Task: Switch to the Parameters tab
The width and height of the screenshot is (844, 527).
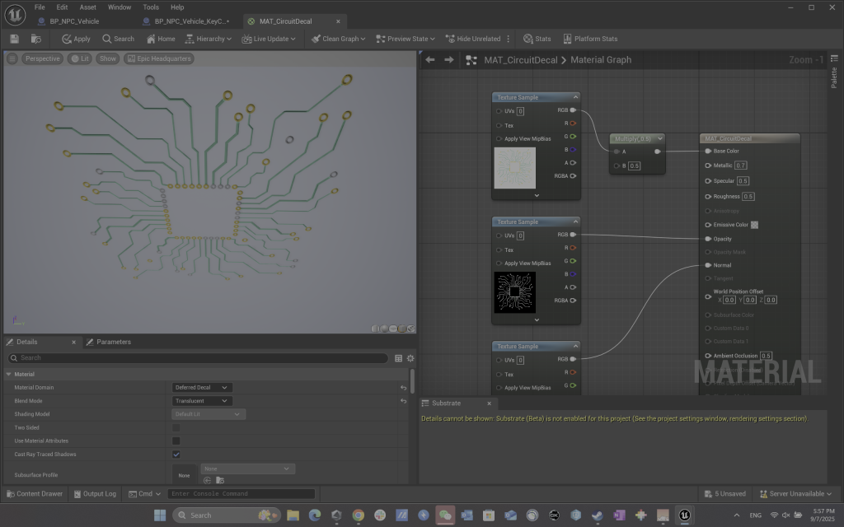Action: [x=113, y=342]
